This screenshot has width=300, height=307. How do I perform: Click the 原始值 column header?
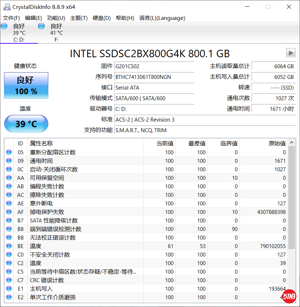point(264,143)
